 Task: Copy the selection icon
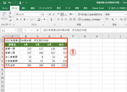(10, 17)
